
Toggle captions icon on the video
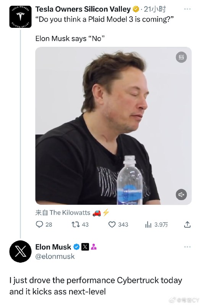pyautogui.click(x=181, y=57)
